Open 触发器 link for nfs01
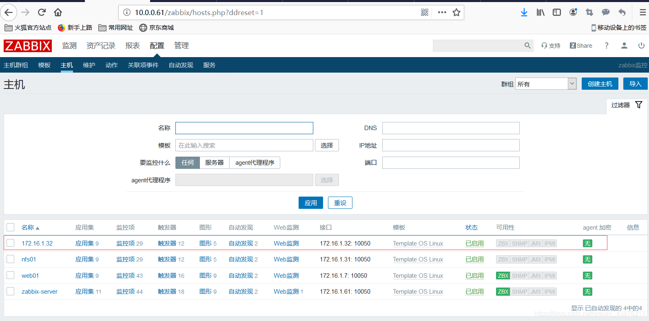The width and height of the screenshot is (649, 321). [167, 259]
